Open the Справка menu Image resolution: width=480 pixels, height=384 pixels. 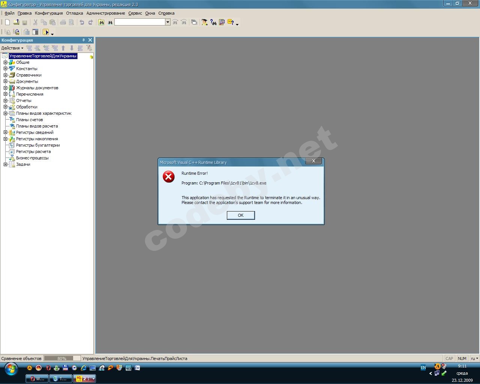(166, 13)
